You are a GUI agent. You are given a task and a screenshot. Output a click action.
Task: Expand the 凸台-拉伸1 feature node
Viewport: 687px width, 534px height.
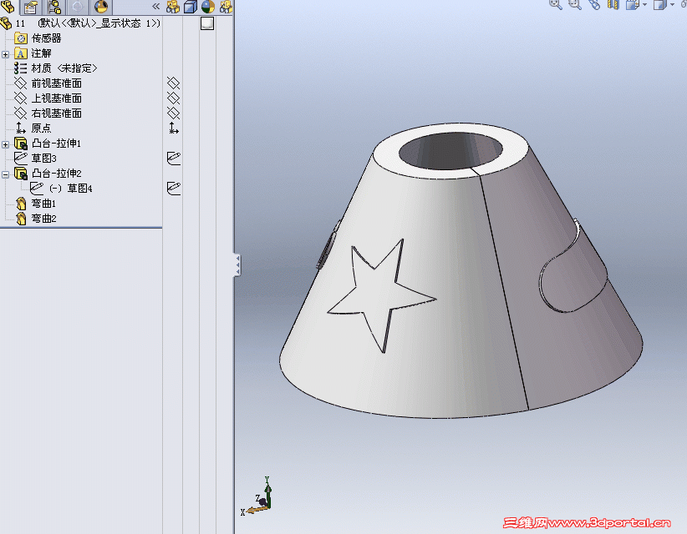tap(7, 143)
